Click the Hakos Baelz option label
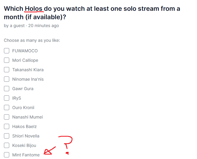197x159 pixels. tap(24, 126)
